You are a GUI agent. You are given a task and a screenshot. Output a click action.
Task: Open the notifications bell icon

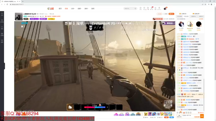[156, 8]
